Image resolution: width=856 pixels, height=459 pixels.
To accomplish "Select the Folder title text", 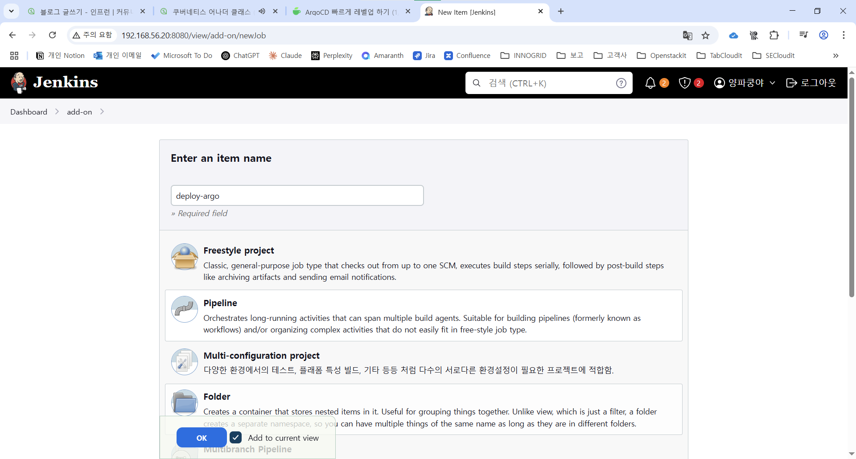I will (x=217, y=397).
